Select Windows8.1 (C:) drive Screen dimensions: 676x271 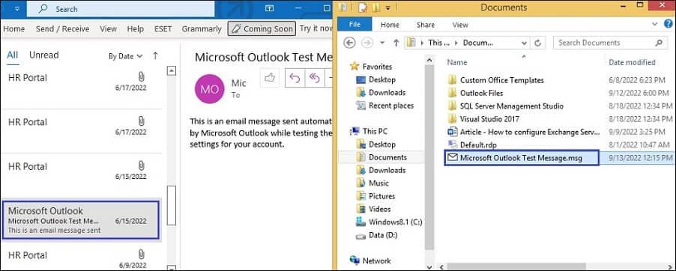[x=389, y=222]
